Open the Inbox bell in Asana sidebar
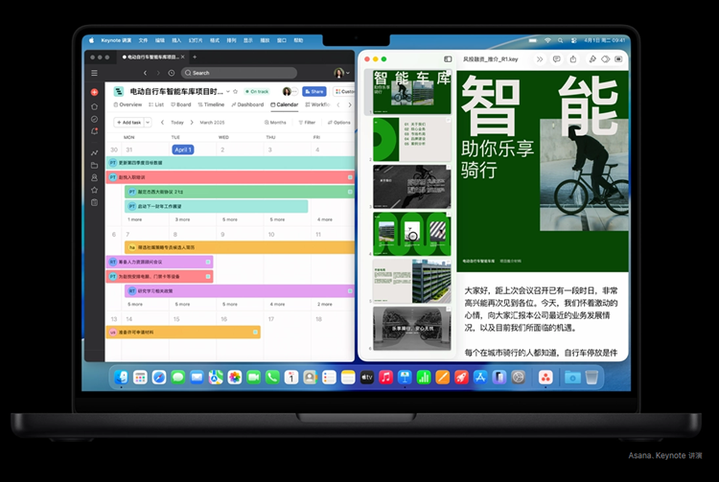The height and width of the screenshot is (482, 719). tap(95, 131)
